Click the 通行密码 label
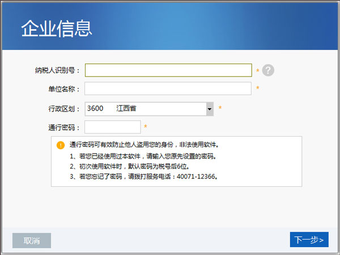The height and width of the screenshot is (255, 340). pyautogui.click(x=63, y=127)
